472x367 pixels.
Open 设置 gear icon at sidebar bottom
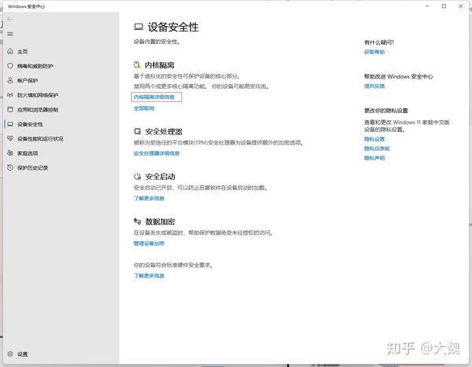10,354
